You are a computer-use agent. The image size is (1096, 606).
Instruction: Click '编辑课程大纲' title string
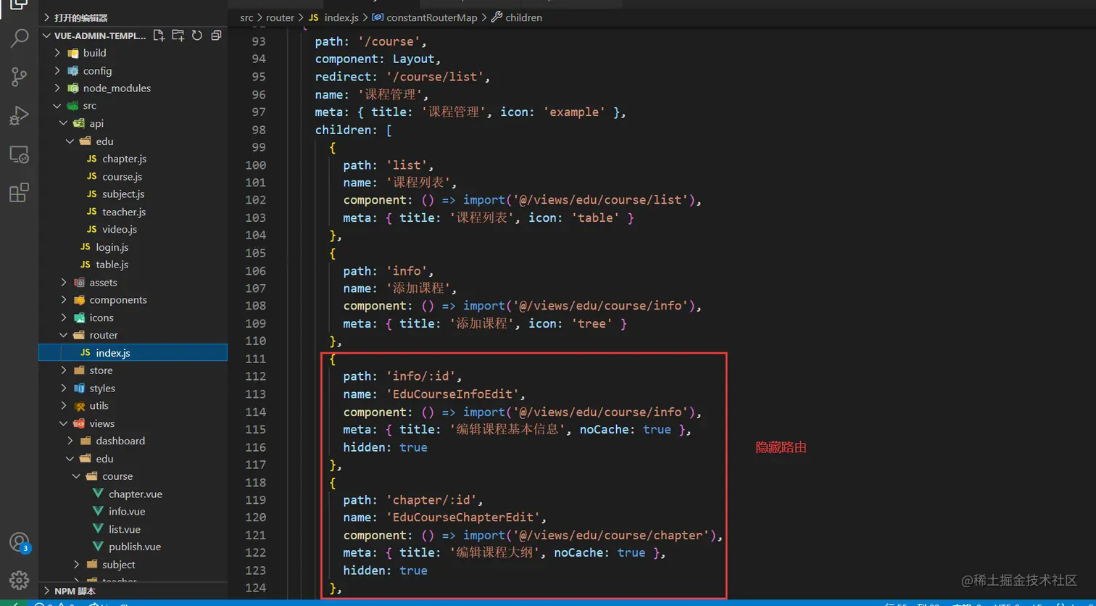495,552
